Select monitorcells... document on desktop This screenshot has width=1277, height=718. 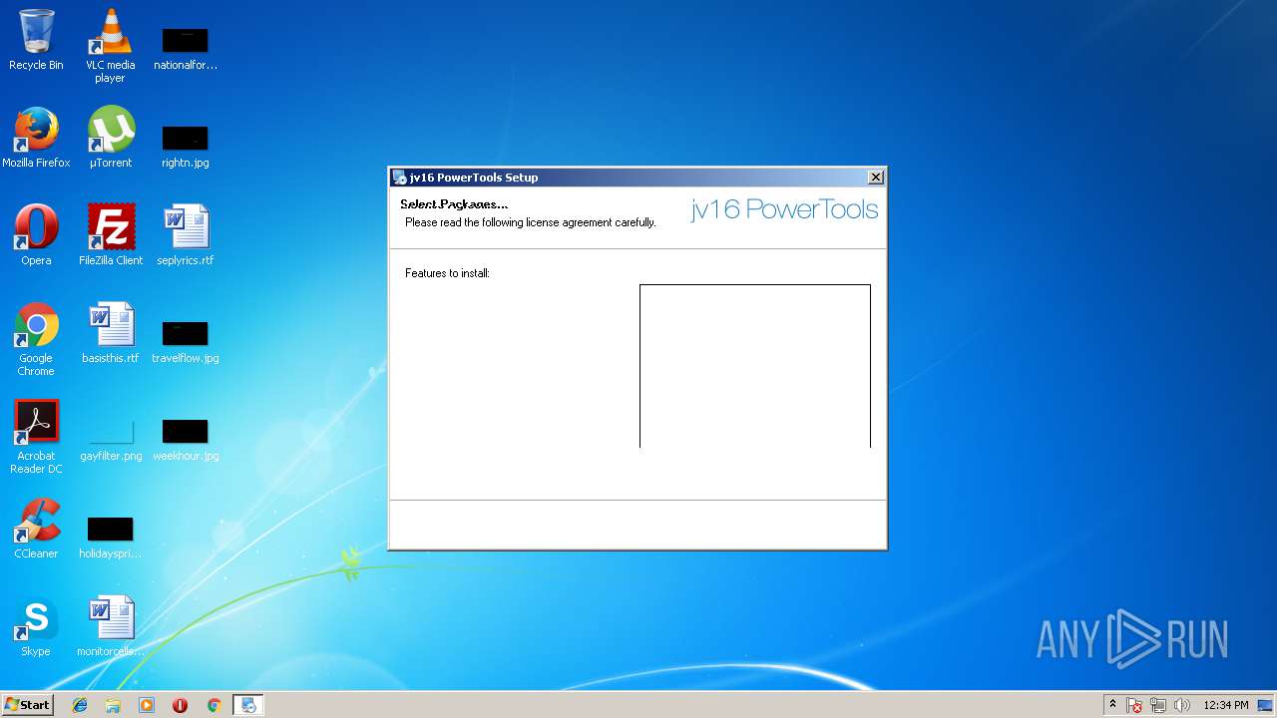(110, 626)
